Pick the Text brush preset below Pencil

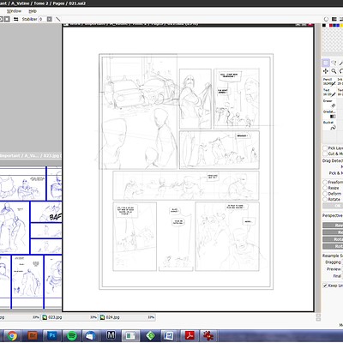(329, 92)
